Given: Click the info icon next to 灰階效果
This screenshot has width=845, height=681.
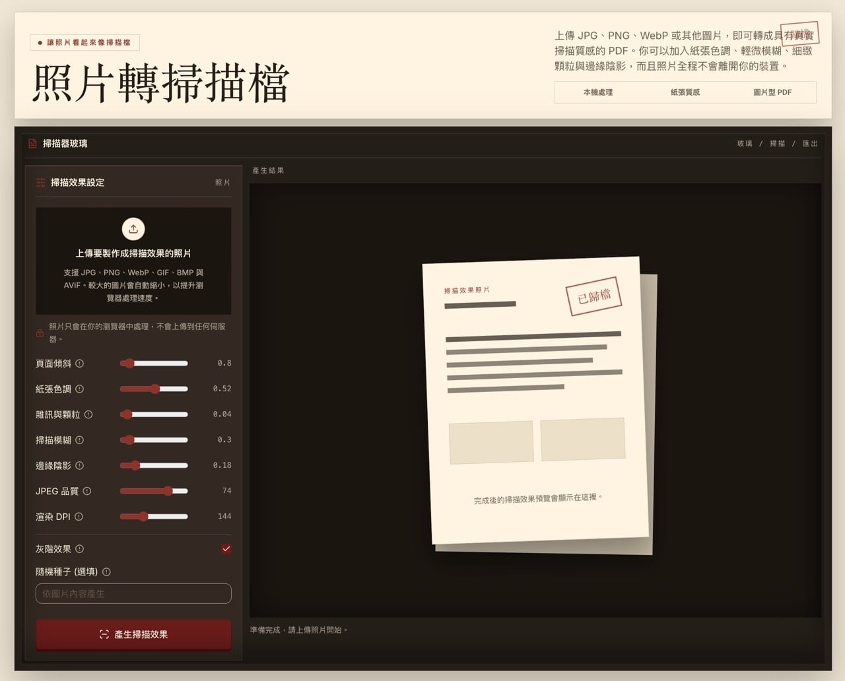Looking at the screenshot, I should point(79,549).
